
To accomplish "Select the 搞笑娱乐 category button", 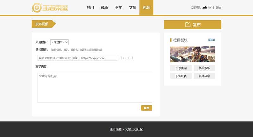I will [x=204, y=68].
